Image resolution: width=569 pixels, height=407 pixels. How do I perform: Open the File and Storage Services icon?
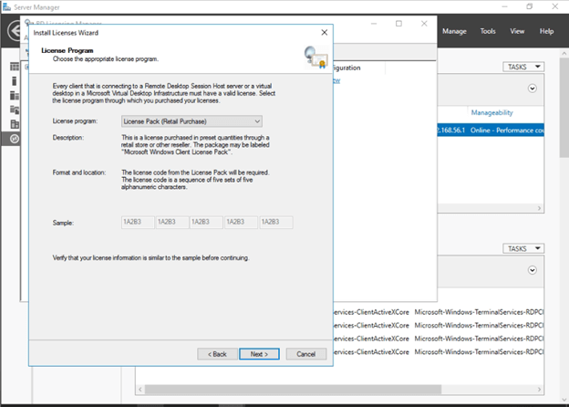click(x=14, y=110)
